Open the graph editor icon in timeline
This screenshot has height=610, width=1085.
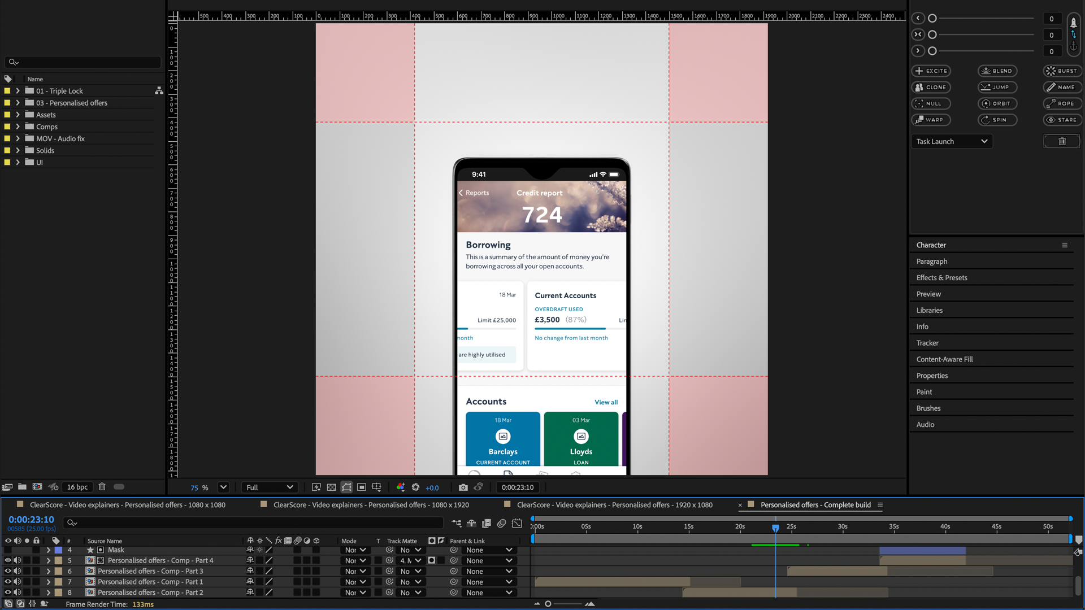[x=517, y=524]
